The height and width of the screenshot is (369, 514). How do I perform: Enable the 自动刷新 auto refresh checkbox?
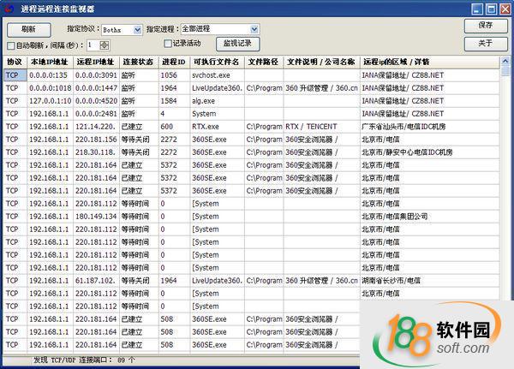point(11,45)
